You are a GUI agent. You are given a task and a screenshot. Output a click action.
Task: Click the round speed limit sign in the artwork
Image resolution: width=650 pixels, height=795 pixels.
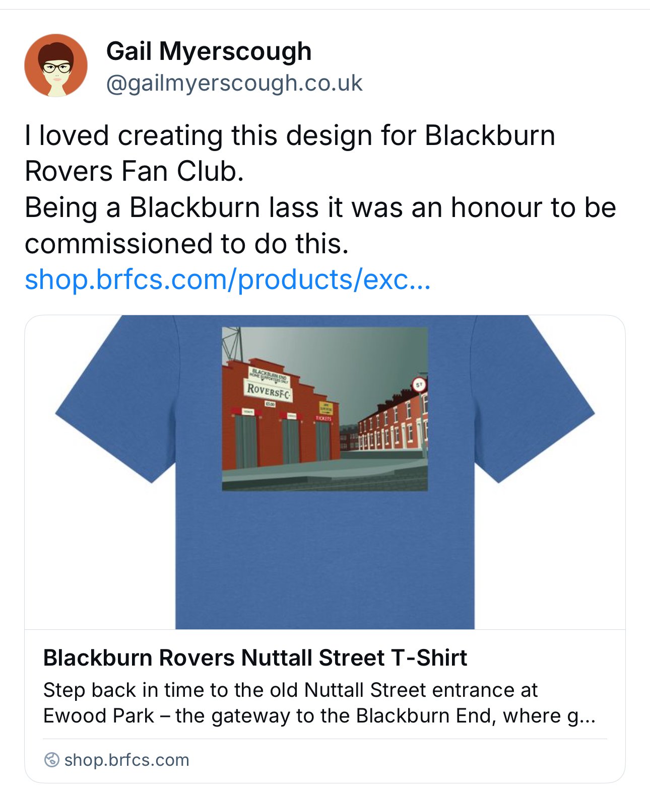pos(419,385)
